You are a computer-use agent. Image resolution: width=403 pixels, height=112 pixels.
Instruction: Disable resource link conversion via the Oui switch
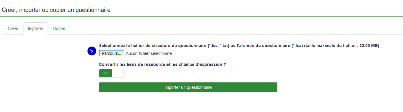112,73
